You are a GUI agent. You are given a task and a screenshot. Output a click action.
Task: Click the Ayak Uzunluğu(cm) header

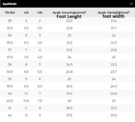click(69, 13)
